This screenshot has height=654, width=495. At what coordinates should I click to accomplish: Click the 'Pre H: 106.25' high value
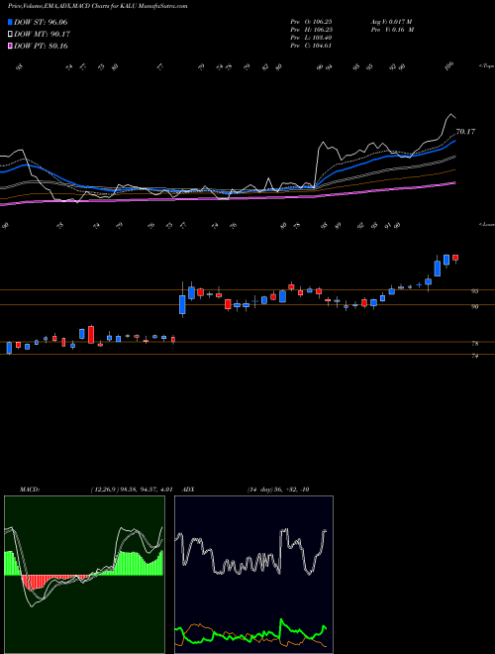tap(311, 30)
